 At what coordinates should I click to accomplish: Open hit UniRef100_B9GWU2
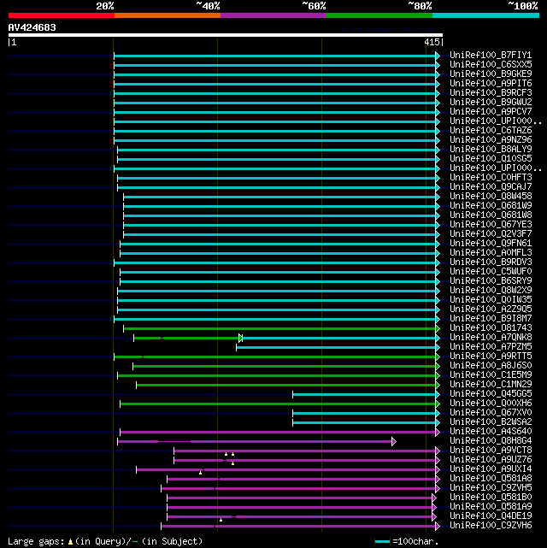tap(491, 103)
